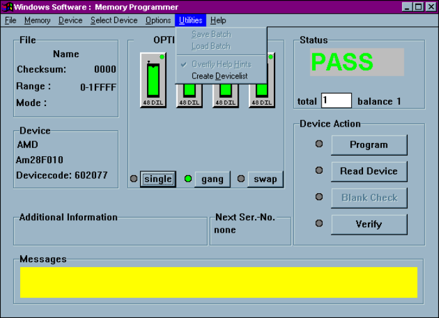
Task: Click the AMD manufacturer text
Action: click(28, 145)
